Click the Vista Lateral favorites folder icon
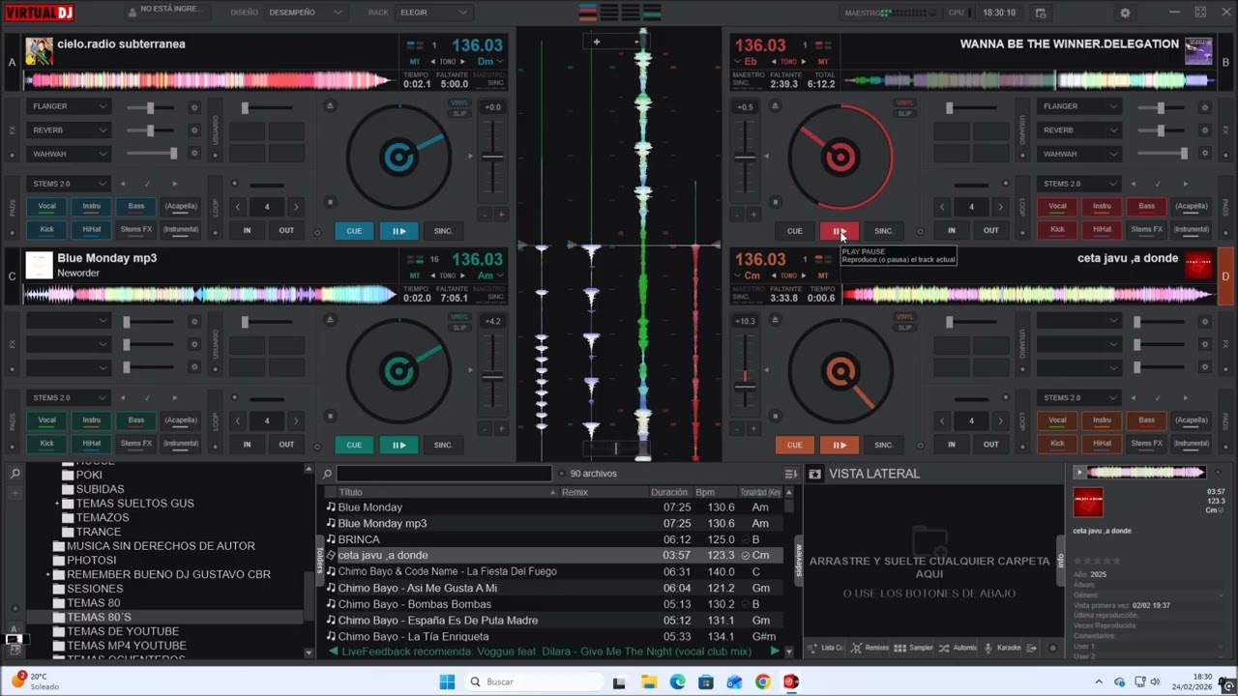This screenshot has width=1238, height=696. point(814,474)
